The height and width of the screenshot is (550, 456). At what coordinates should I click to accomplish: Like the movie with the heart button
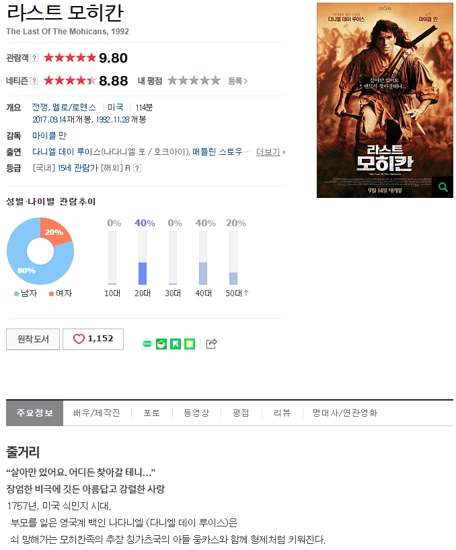93,339
